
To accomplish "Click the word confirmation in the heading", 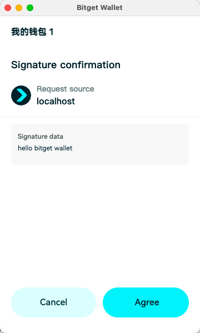I will tap(91, 65).
